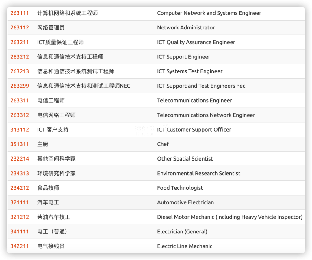
Task: Select "电工（普通）" Chinese title
Action: click(x=52, y=232)
